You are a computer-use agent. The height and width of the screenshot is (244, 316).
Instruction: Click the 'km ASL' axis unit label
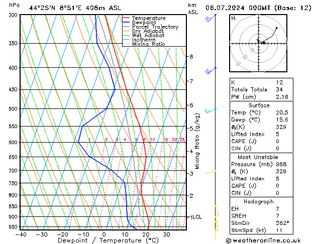(193, 9)
